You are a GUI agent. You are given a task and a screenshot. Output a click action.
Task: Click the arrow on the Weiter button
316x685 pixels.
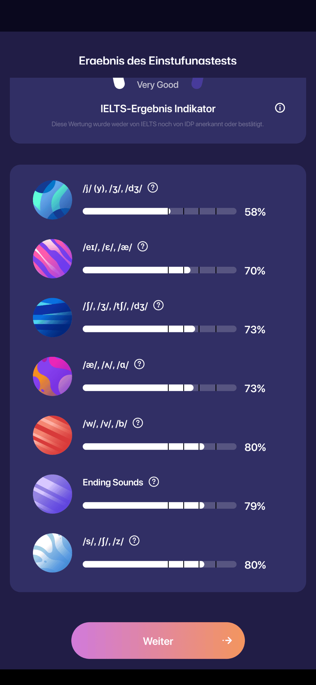(228, 640)
